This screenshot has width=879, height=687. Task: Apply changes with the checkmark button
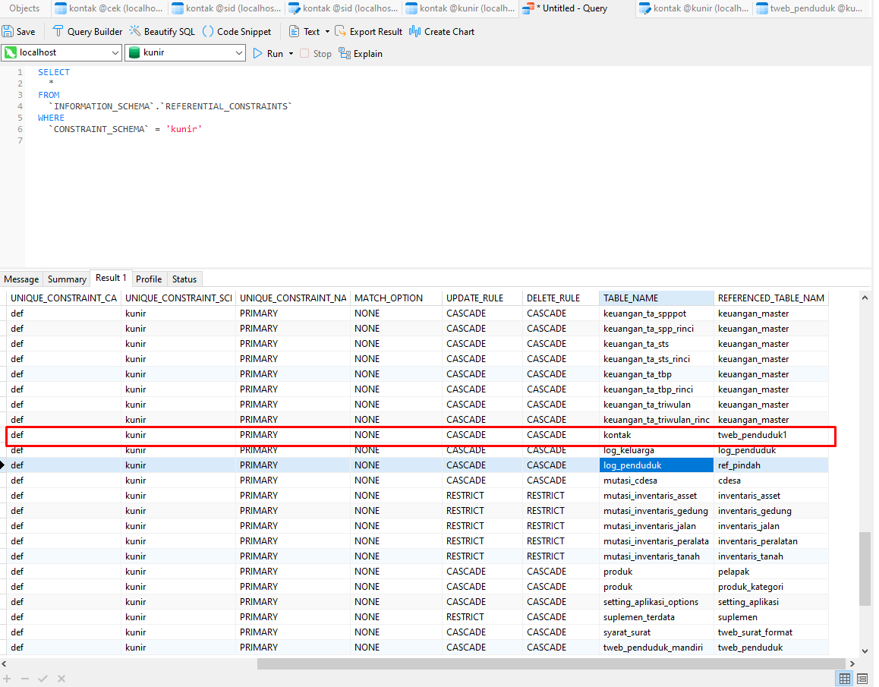pos(43,679)
